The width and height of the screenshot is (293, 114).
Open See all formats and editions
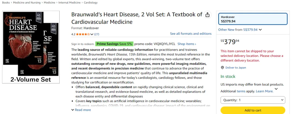[191, 34]
